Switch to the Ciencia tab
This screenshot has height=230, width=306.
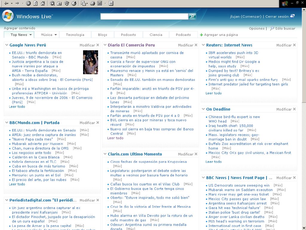156,35
